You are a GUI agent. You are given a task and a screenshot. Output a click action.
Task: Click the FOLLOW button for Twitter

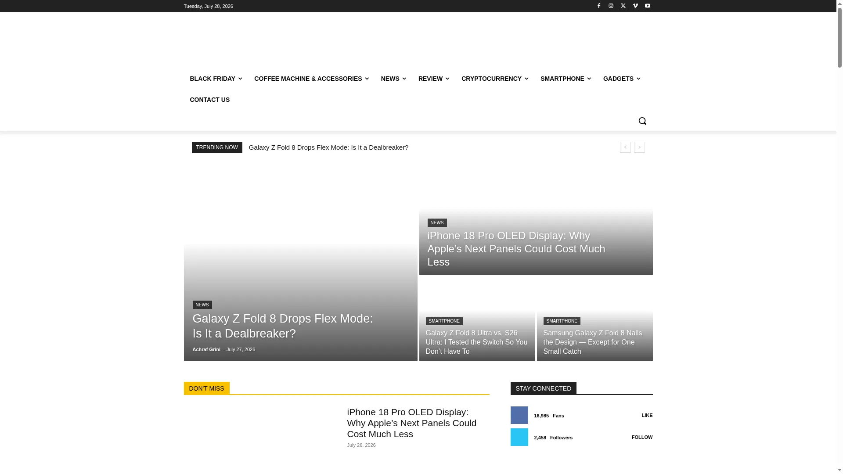(x=642, y=437)
